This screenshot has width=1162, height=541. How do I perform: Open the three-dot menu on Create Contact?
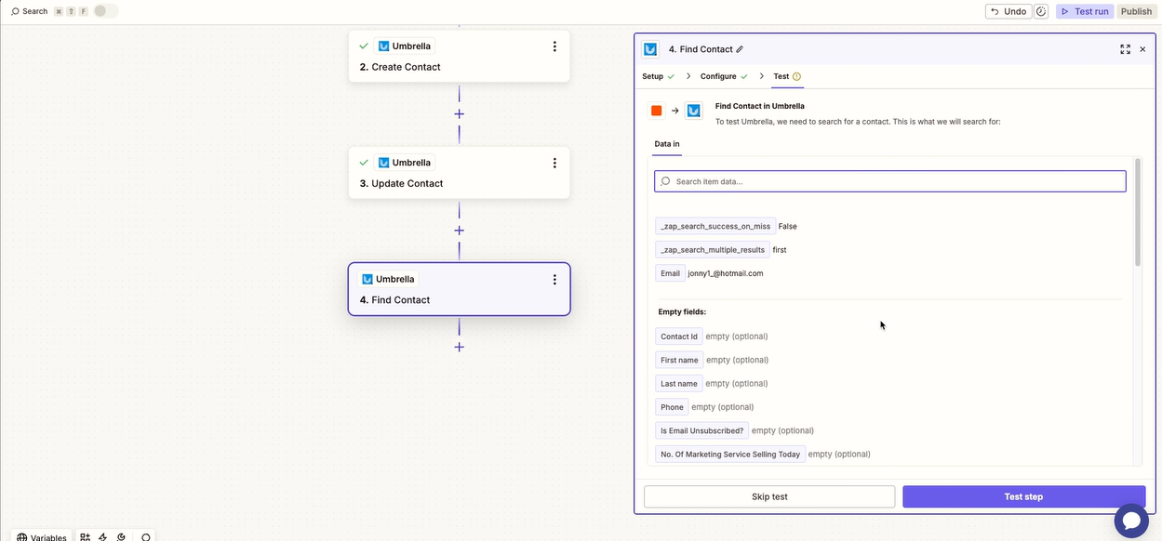pyautogui.click(x=554, y=46)
